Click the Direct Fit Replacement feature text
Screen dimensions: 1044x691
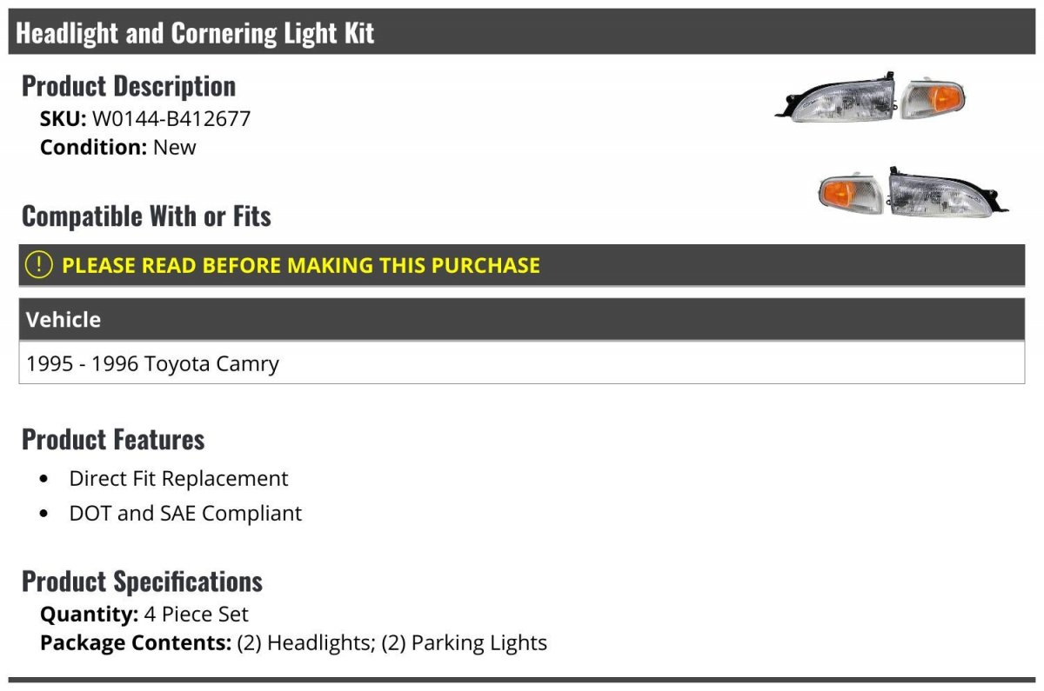click(x=178, y=479)
